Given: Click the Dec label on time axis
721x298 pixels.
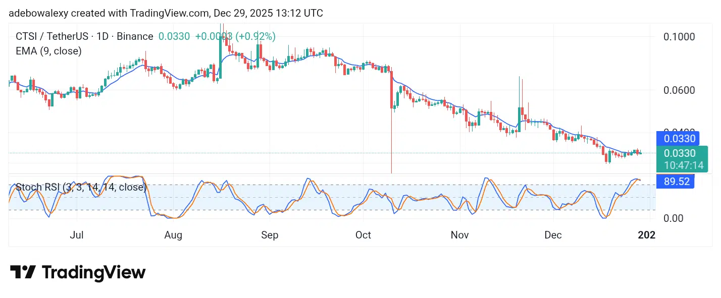Looking at the screenshot, I should [553, 235].
